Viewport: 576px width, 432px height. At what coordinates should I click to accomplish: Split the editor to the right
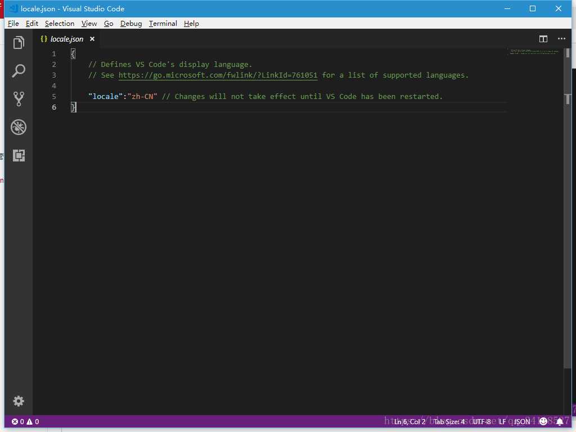[543, 39]
